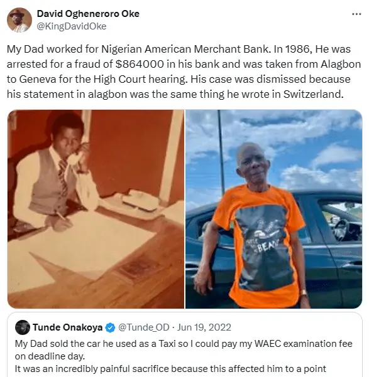
Task: Click the blue verified badge icon
Action: coord(111,327)
